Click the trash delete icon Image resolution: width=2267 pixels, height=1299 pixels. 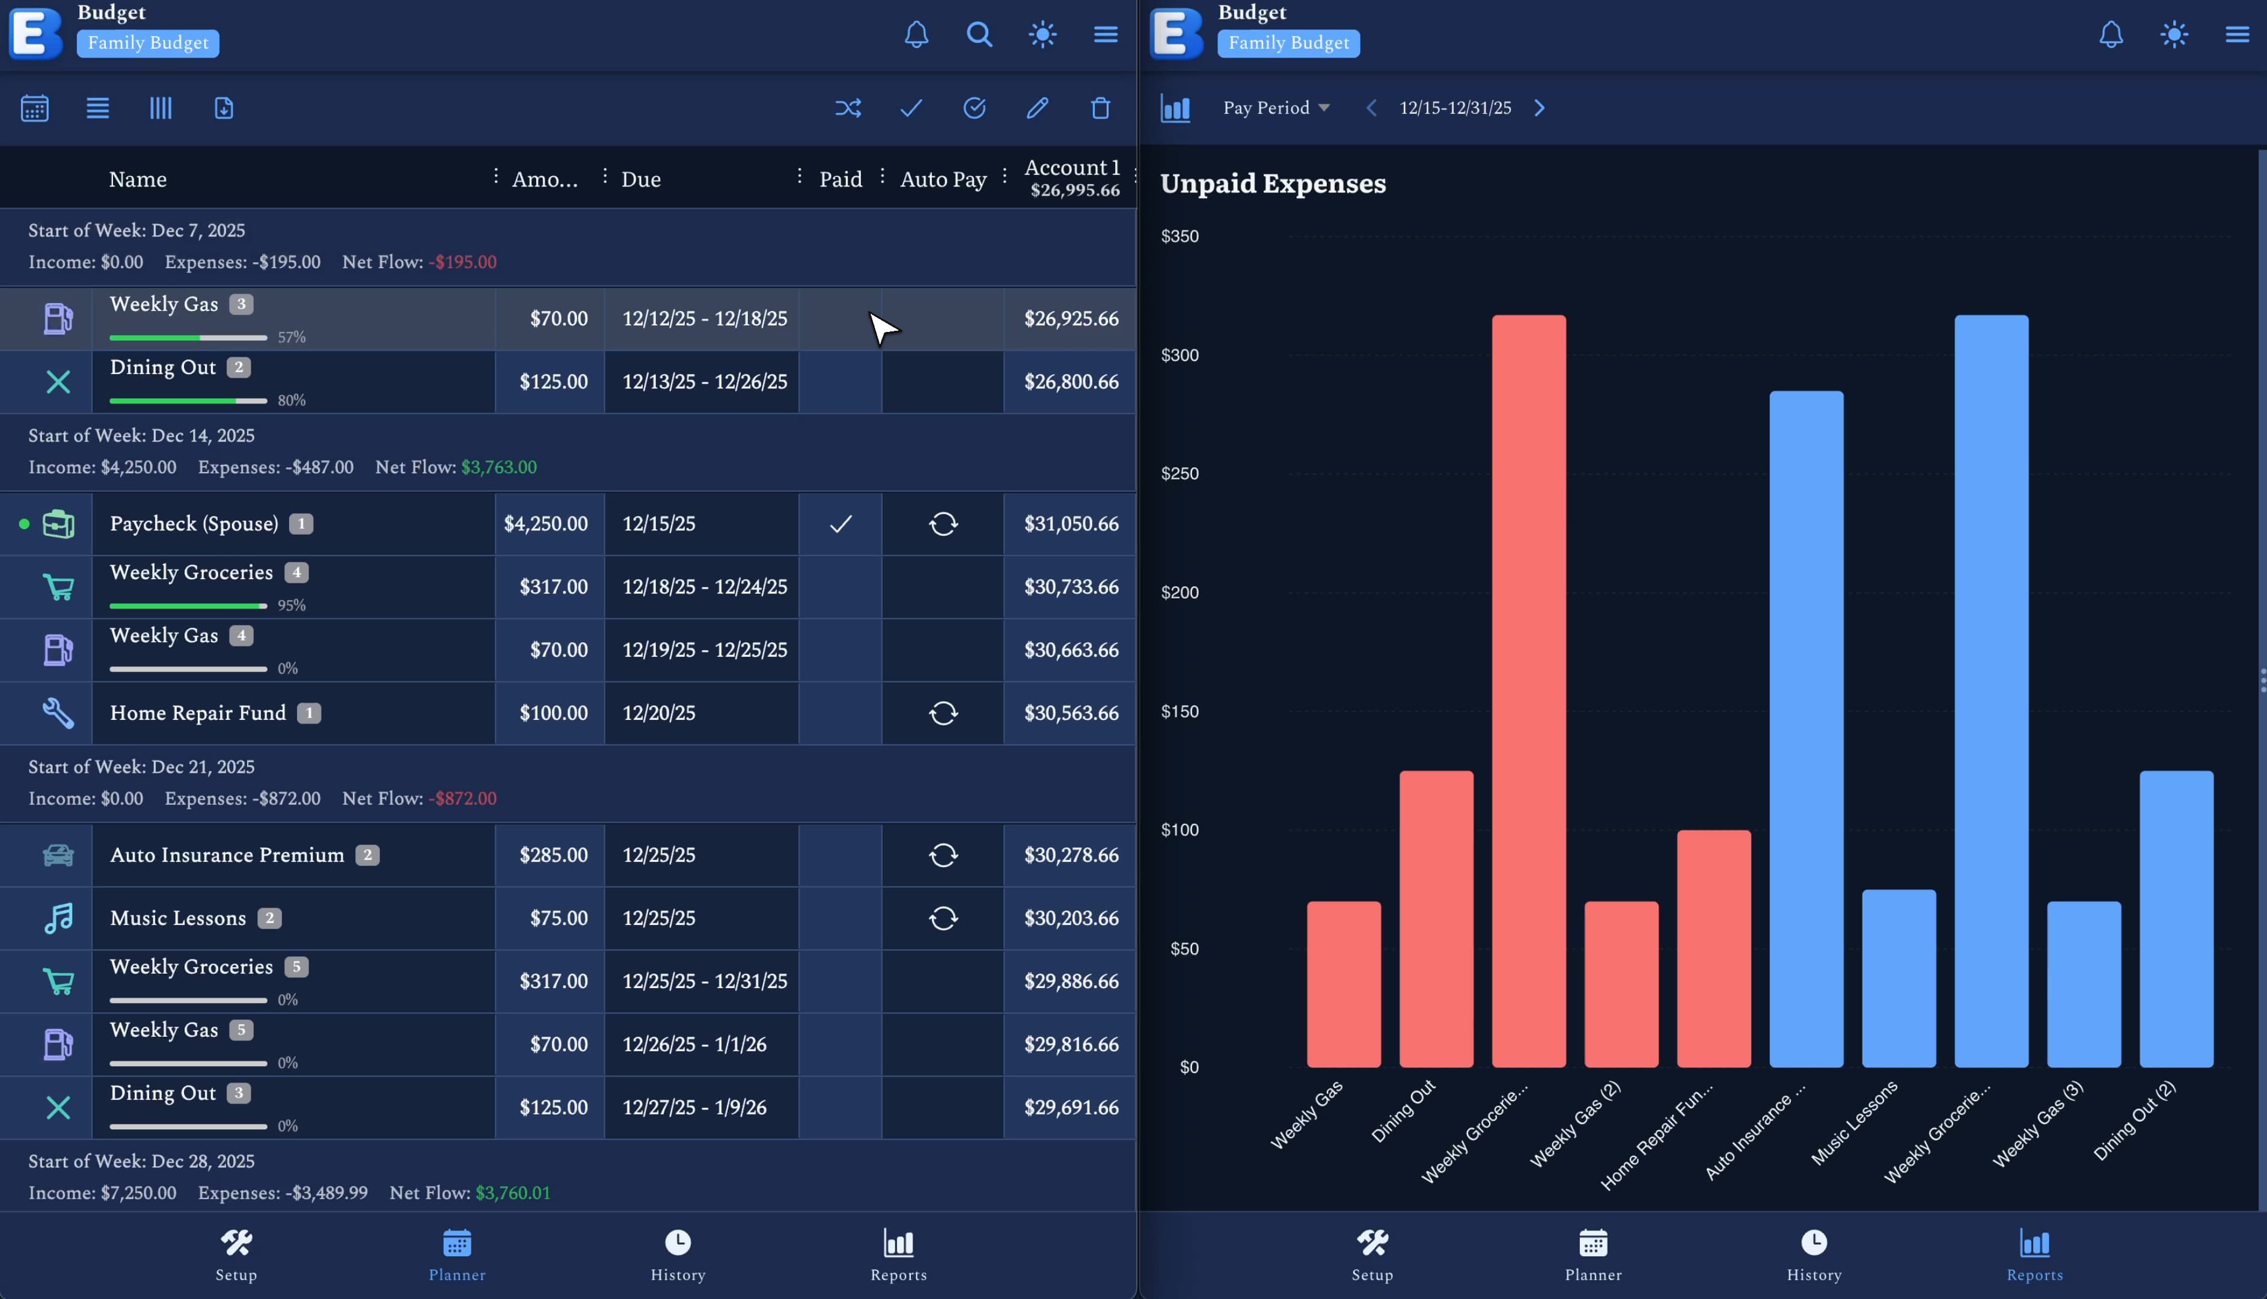click(x=1101, y=108)
